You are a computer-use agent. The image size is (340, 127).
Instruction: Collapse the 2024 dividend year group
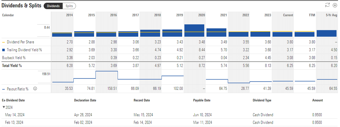tap(4, 107)
